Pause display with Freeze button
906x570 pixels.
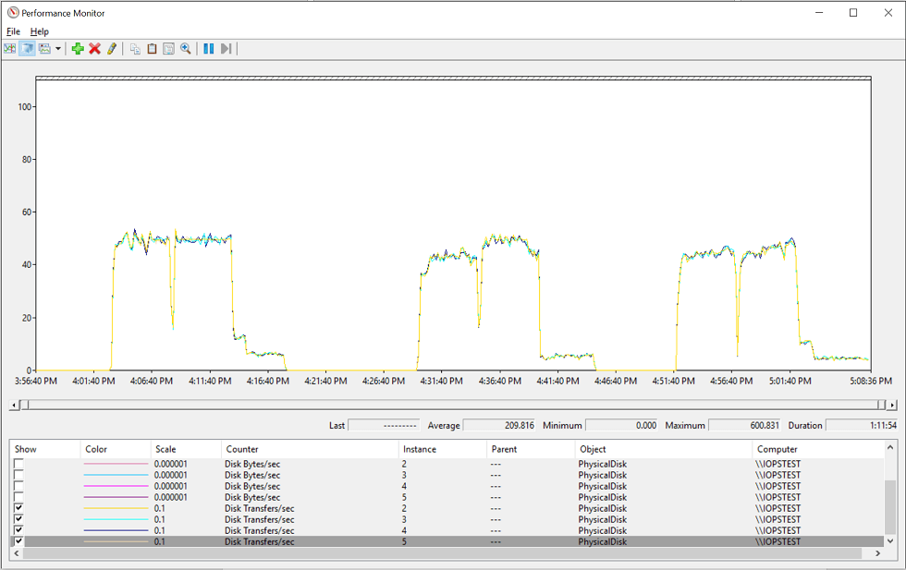click(209, 49)
